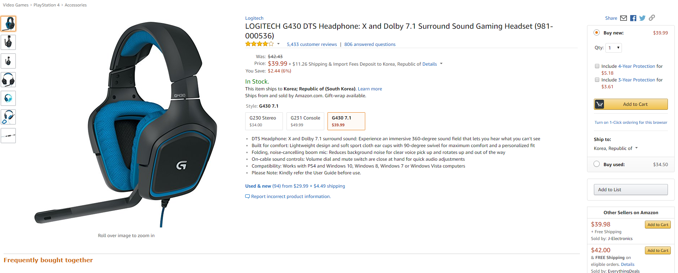Check Include 4-Year Protection box

(597, 66)
